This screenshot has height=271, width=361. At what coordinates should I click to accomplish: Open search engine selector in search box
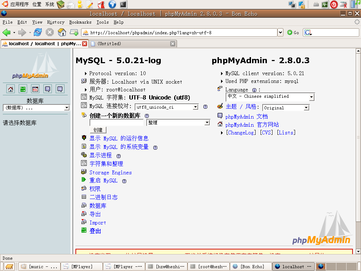[x=308, y=32]
